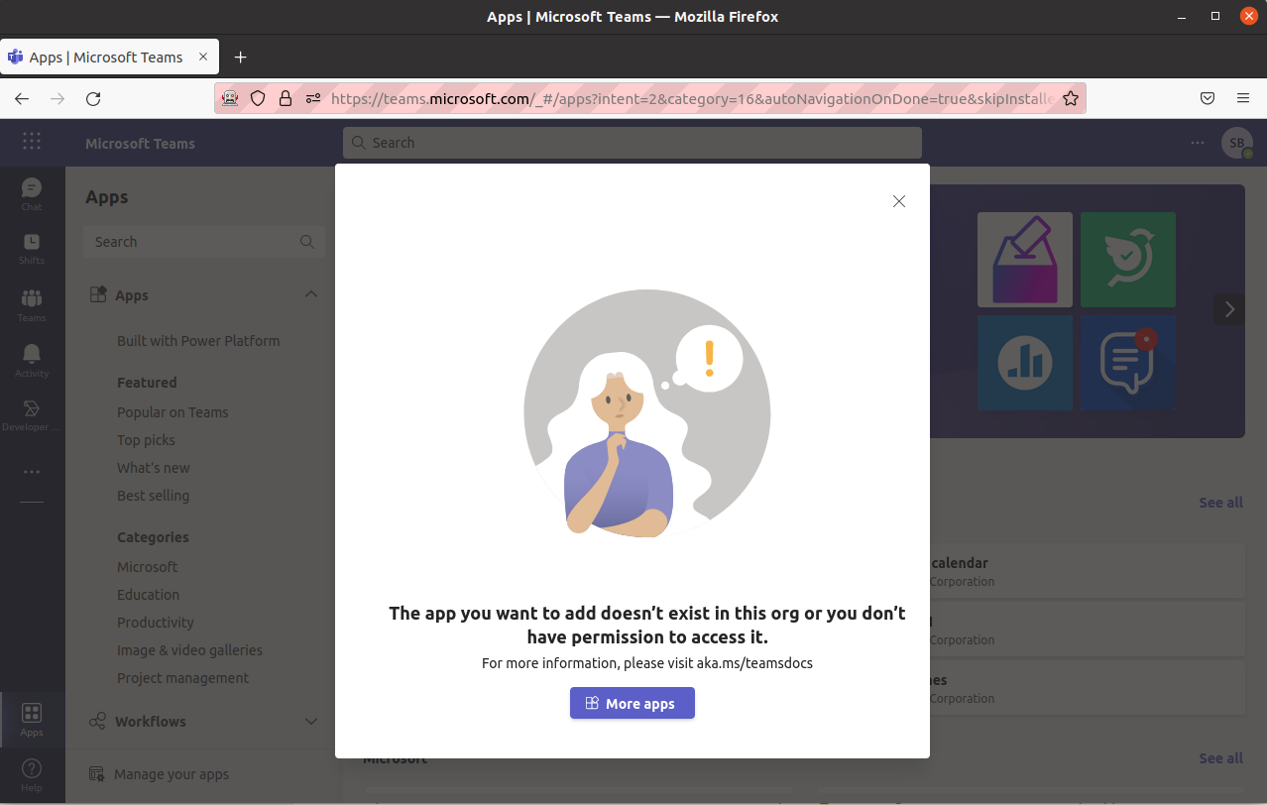The height and width of the screenshot is (805, 1267).
Task: Select the Apps icon in left rail
Action: point(32,720)
